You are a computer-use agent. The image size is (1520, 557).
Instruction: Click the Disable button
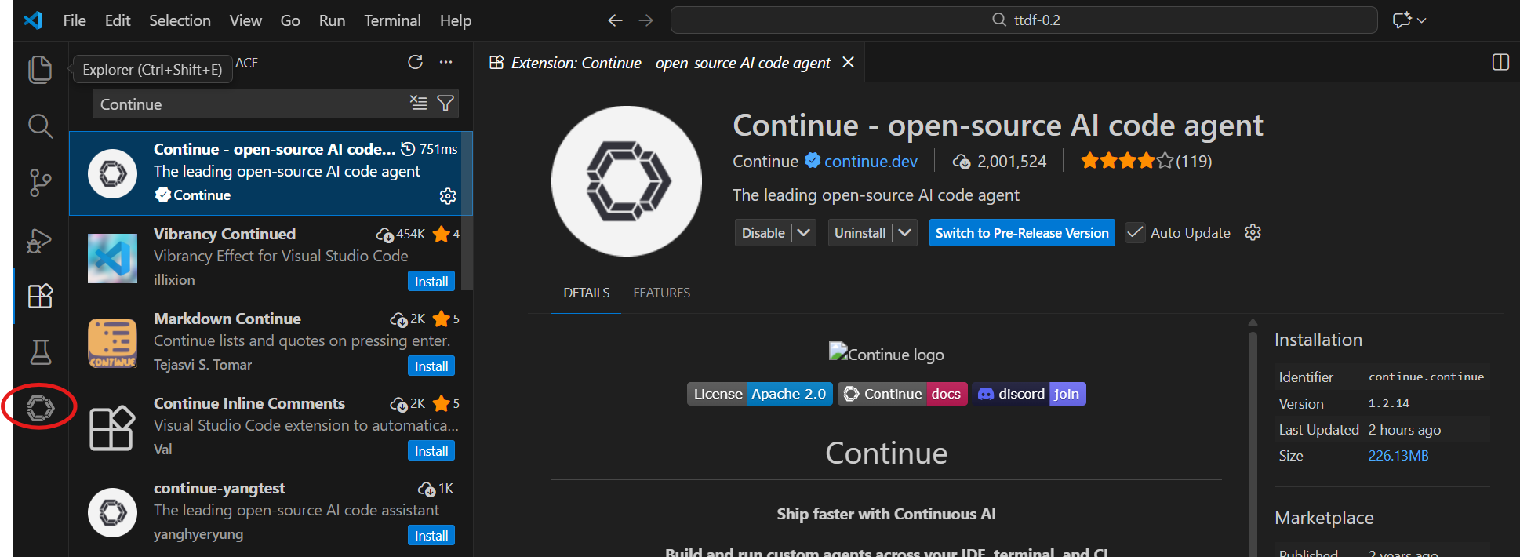coord(763,233)
